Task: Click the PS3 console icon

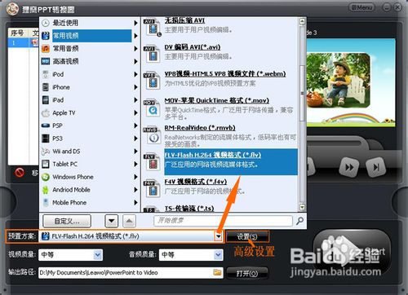Action: click(x=46, y=139)
